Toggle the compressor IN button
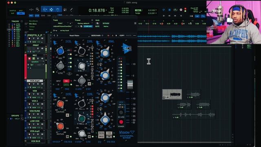The width and height of the screenshot is (261, 147). [89, 136]
